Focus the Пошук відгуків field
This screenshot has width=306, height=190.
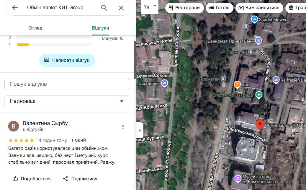pyautogui.click(x=67, y=84)
